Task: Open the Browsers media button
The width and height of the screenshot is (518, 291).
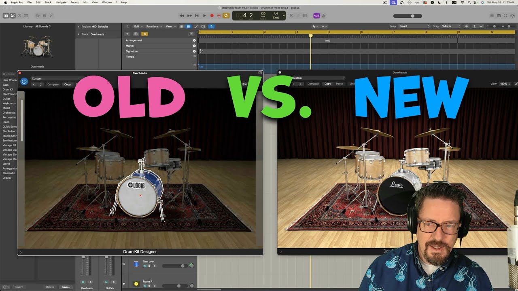Action: click(x=512, y=16)
